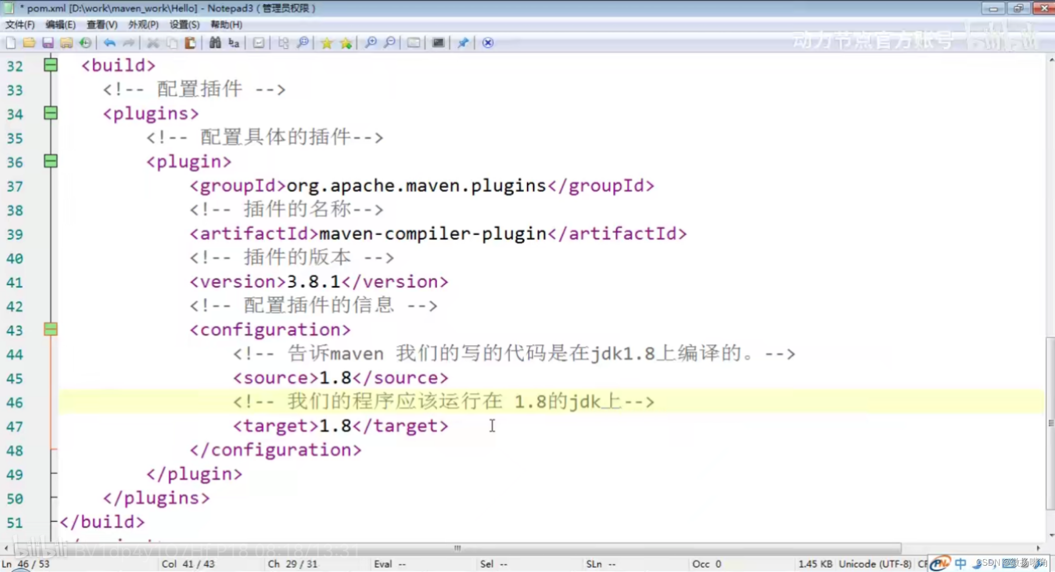
Task: Zoom out with the magnifier minus icon
Action: pos(389,43)
